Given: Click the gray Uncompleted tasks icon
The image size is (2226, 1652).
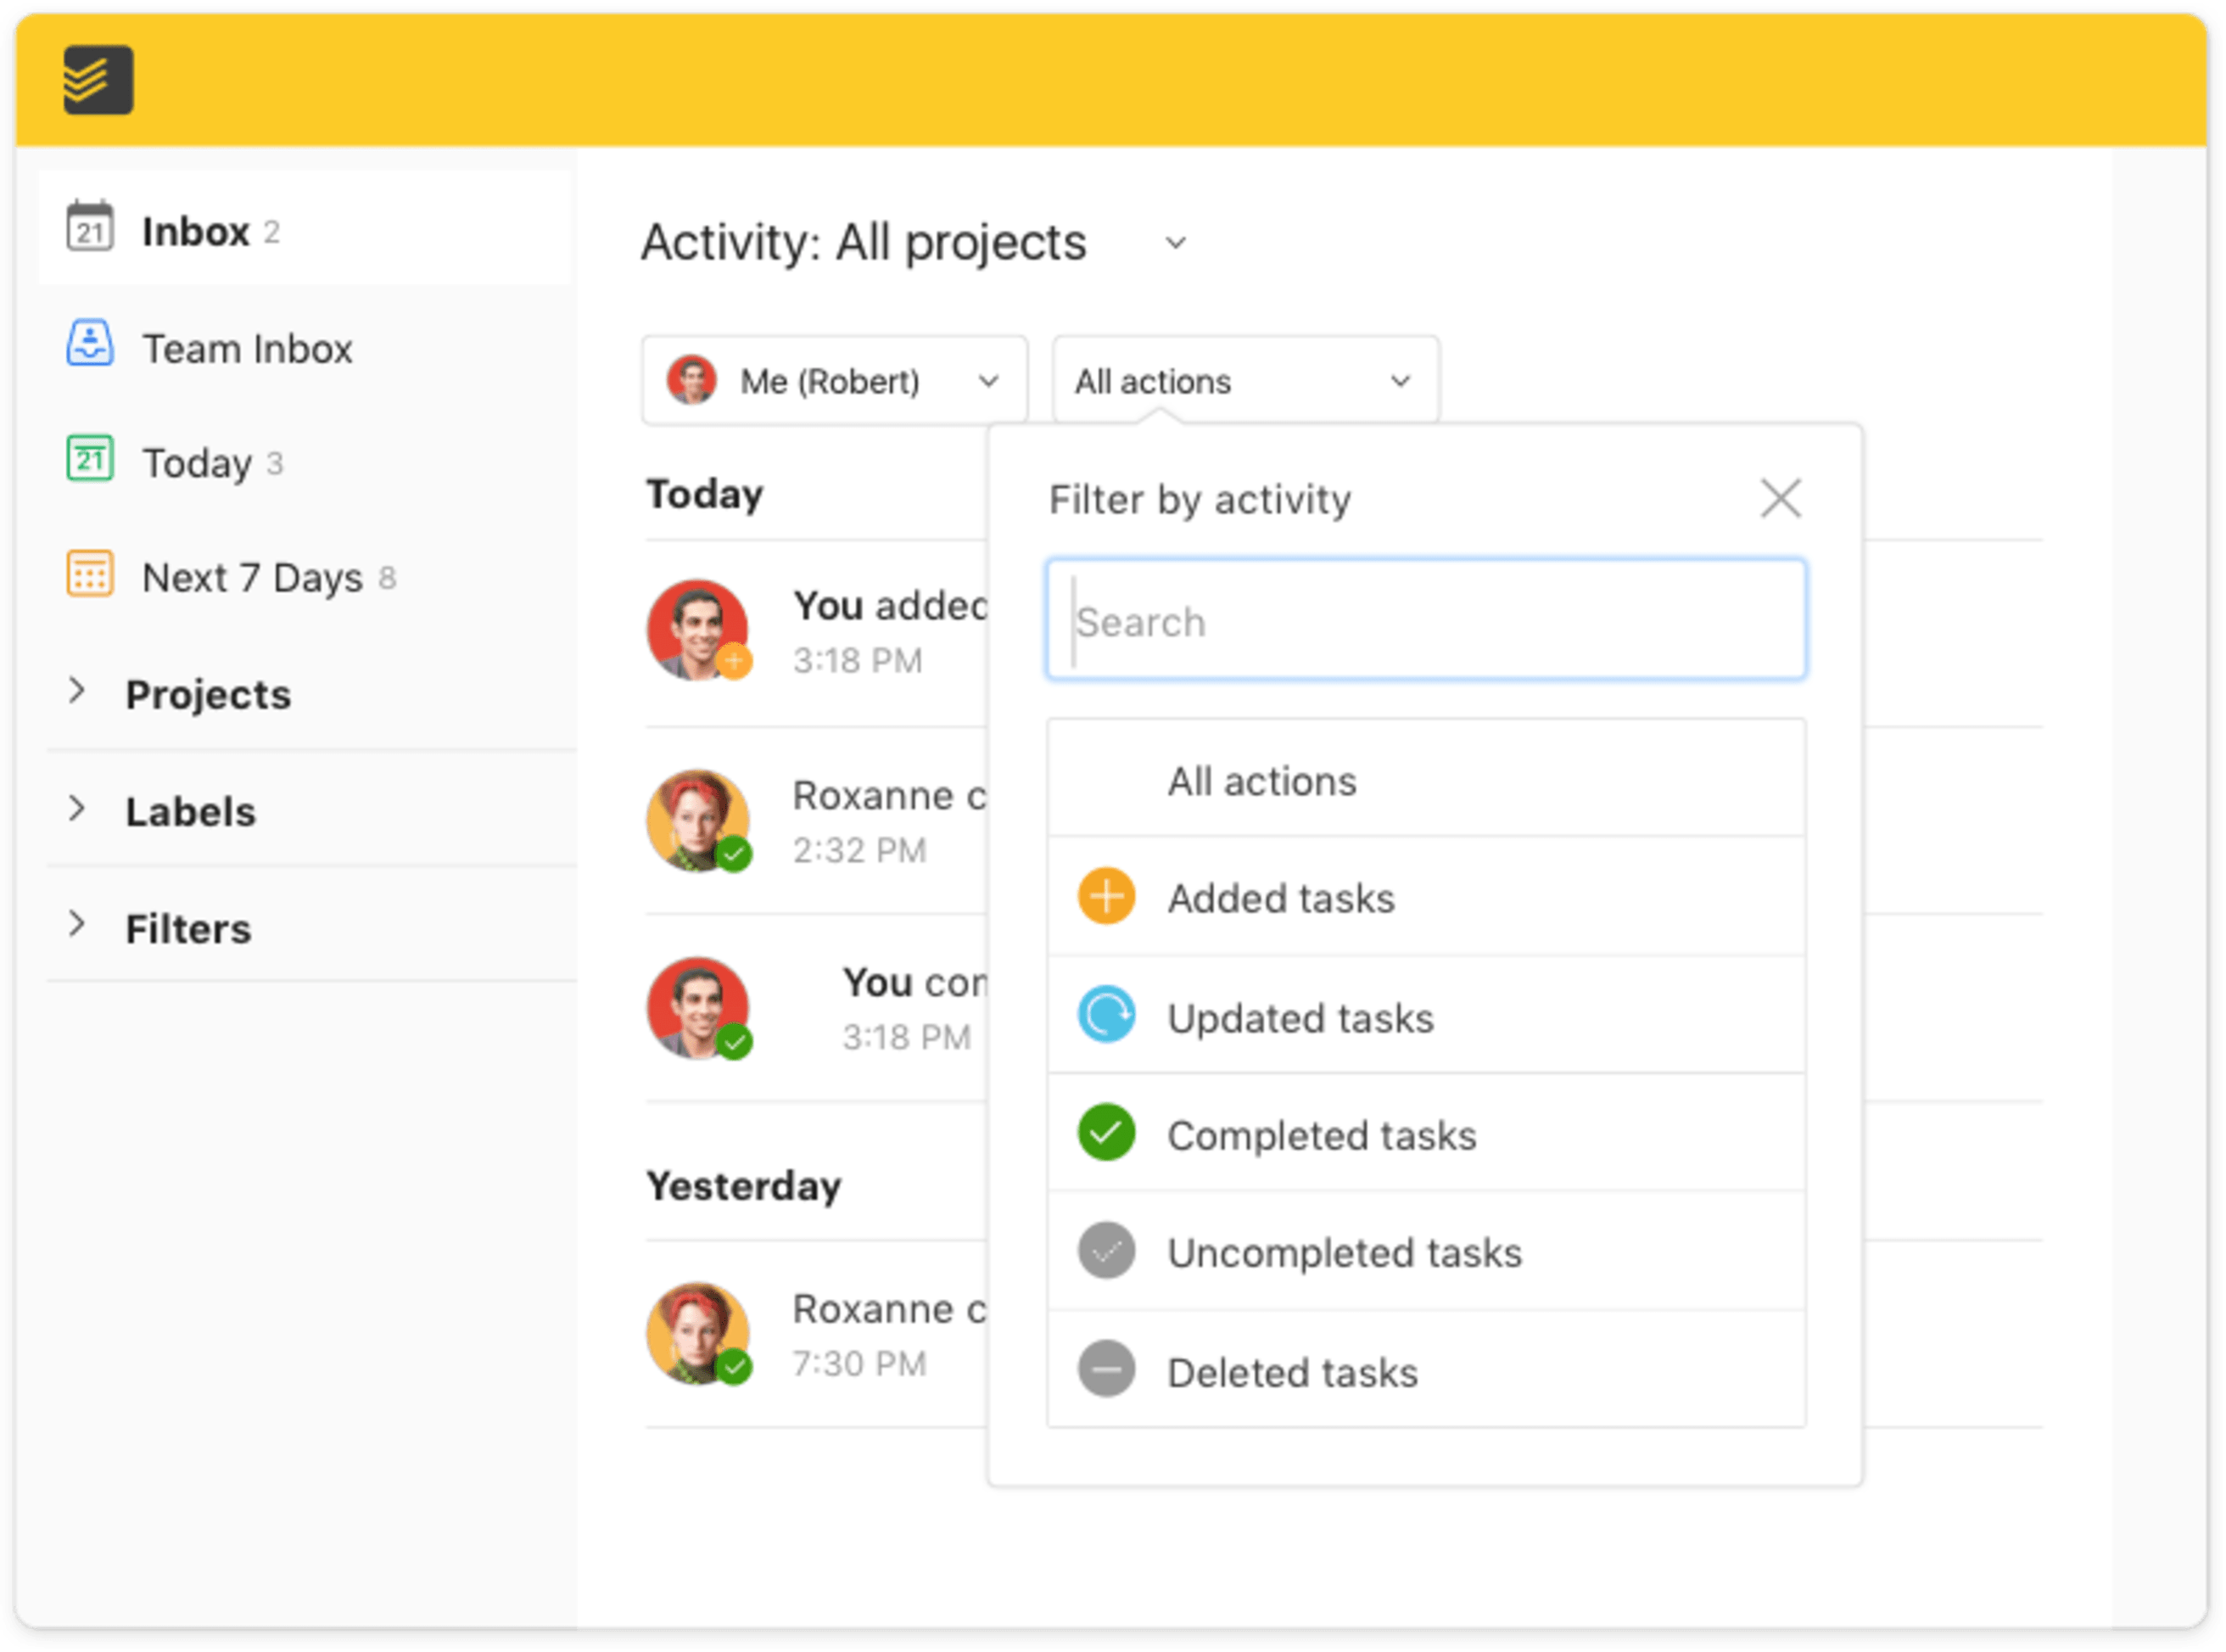Looking at the screenshot, I should click(1106, 1251).
